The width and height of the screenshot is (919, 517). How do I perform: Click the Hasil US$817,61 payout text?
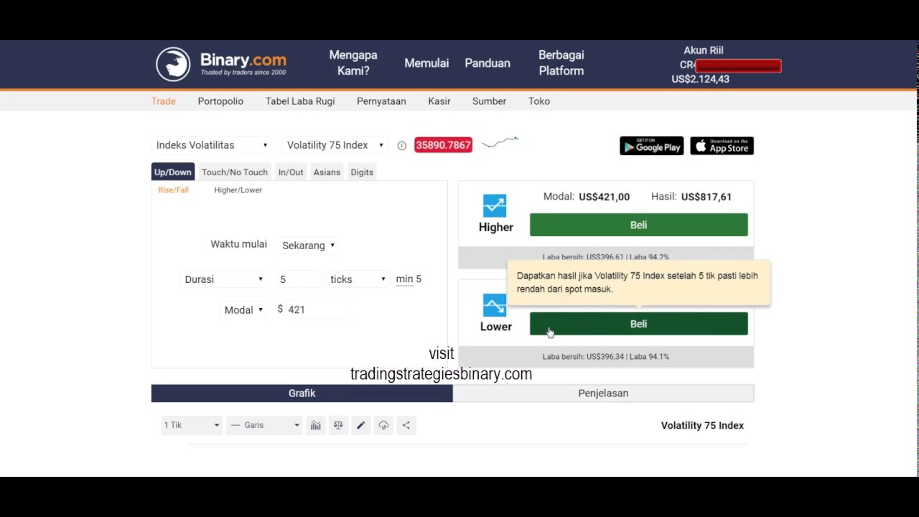point(691,197)
